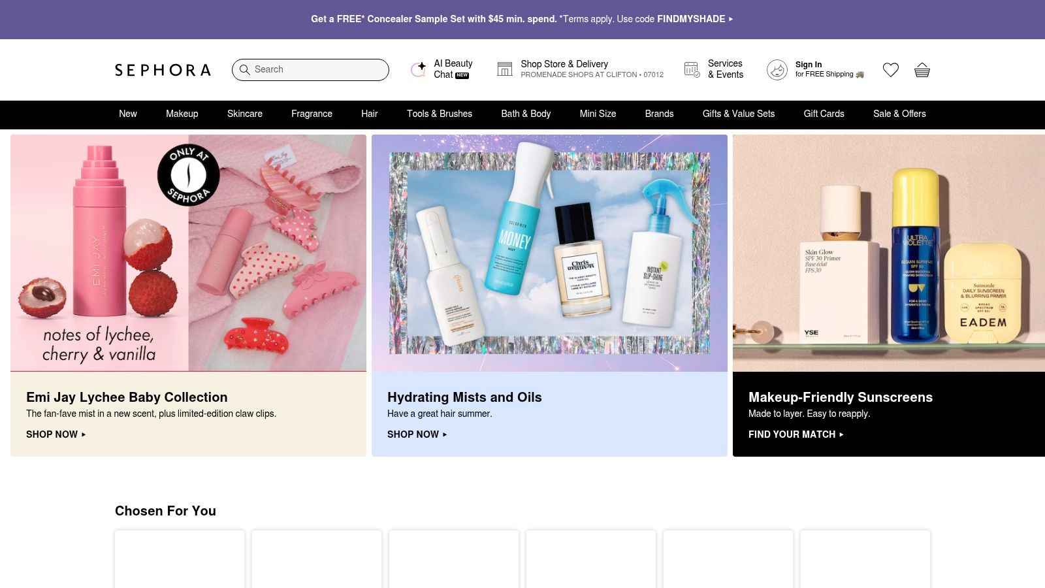This screenshot has height=588, width=1045.
Task: Click the Emi Jay Lychee Baby image
Action: point(188,253)
